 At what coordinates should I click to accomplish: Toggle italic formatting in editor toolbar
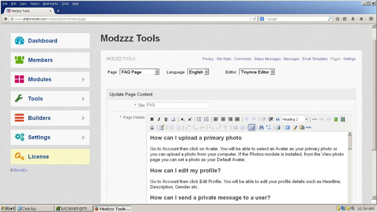pyautogui.click(x=159, y=119)
